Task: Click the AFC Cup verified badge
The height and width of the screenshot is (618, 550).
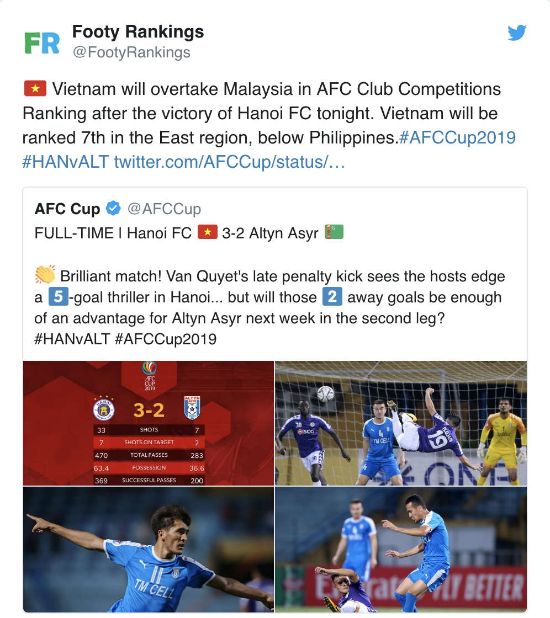Action: [113, 209]
